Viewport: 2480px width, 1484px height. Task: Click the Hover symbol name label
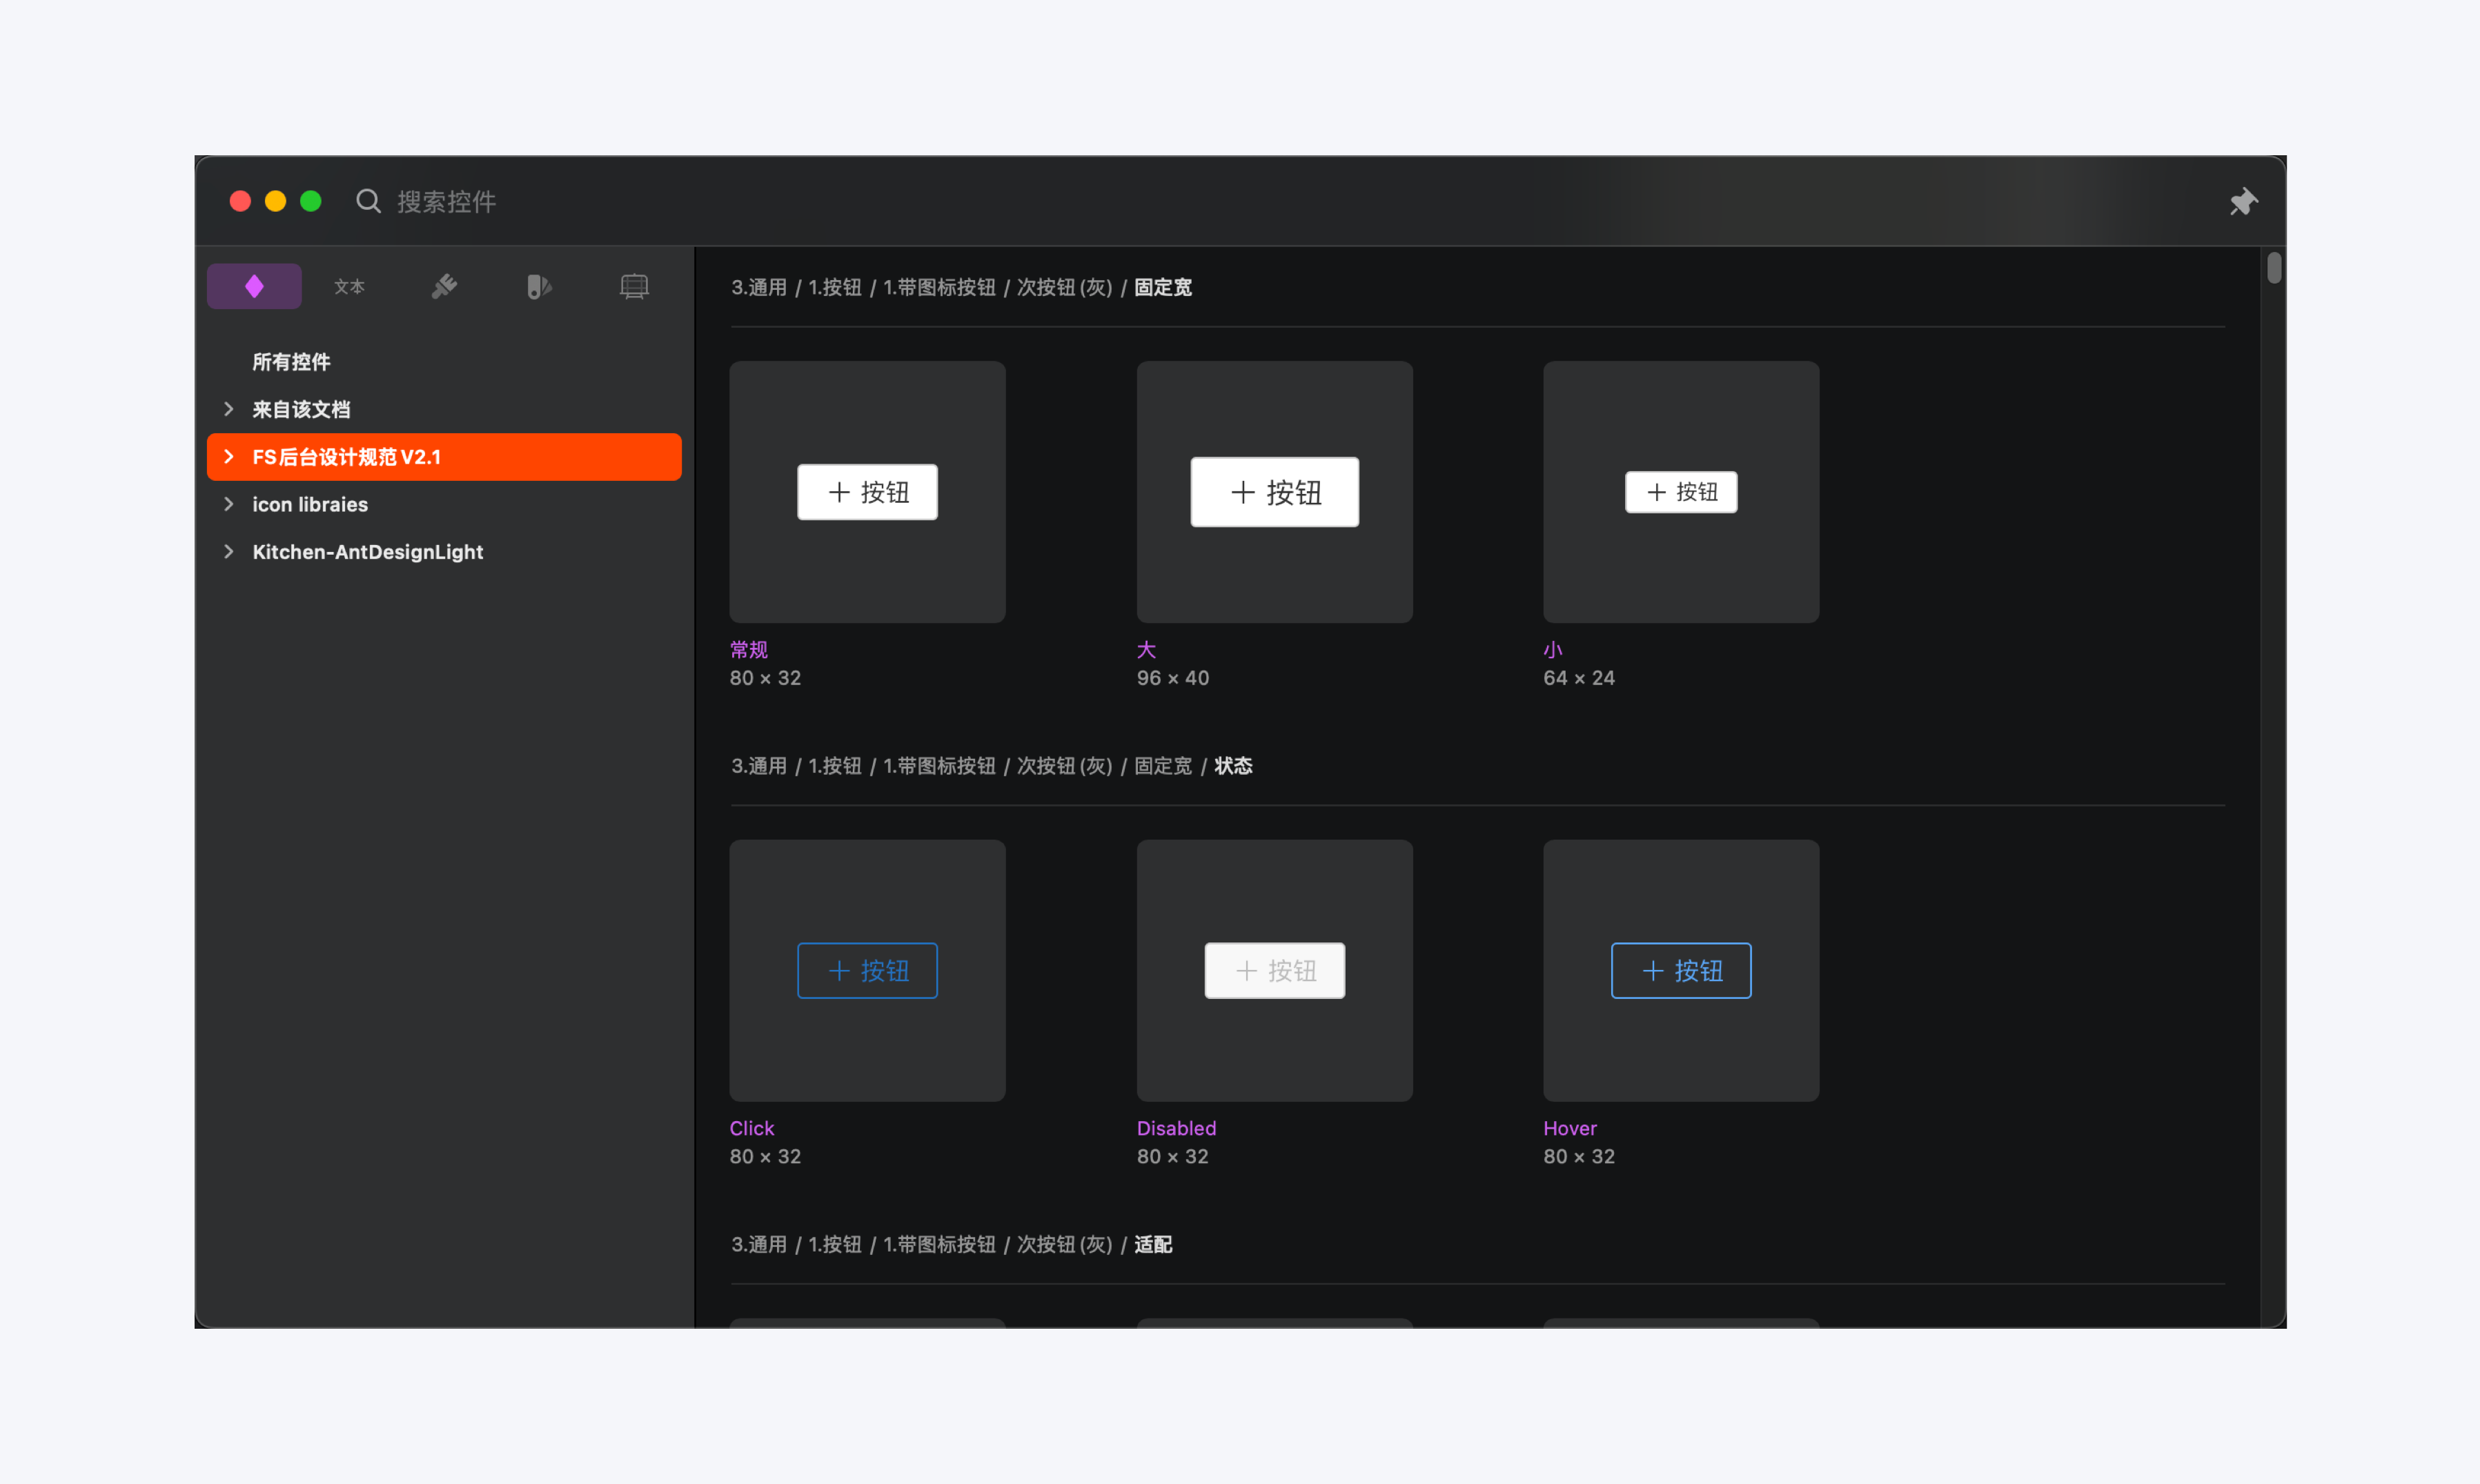(1570, 1128)
